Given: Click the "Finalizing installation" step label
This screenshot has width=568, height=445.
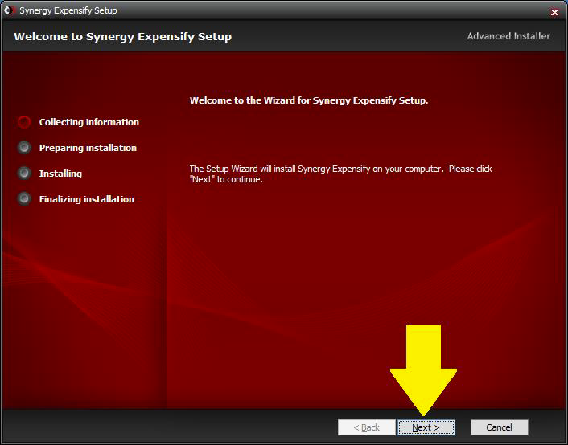Looking at the screenshot, I should click(87, 199).
